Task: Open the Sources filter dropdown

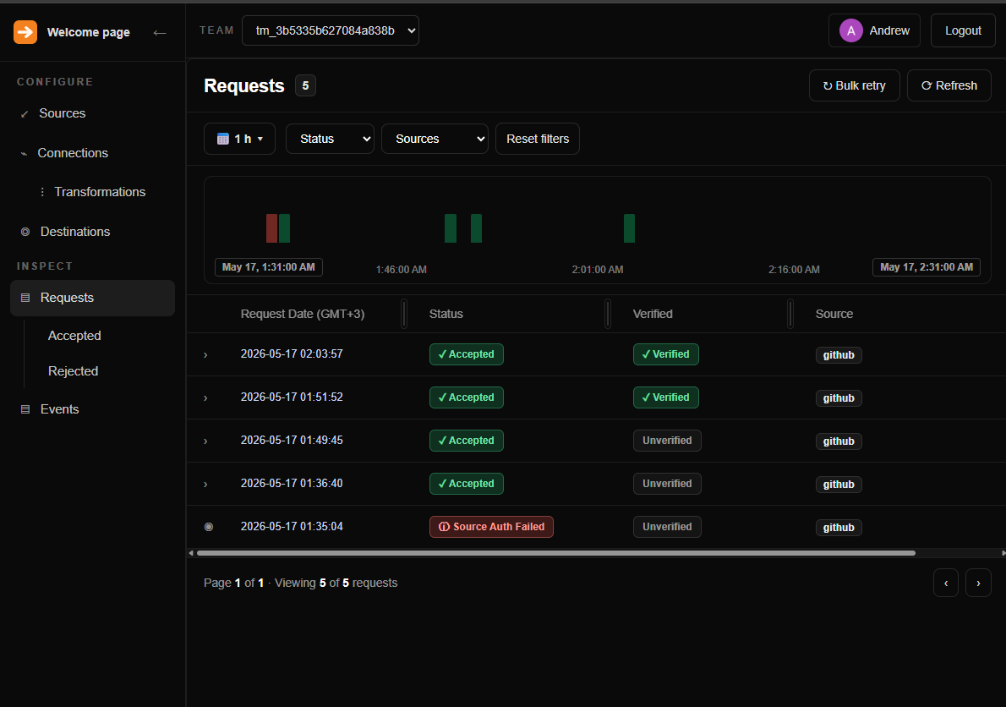Action: [x=435, y=139]
